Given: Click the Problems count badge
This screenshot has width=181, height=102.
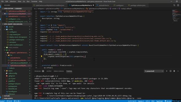Looking at the screenshot, I should 43,71.
